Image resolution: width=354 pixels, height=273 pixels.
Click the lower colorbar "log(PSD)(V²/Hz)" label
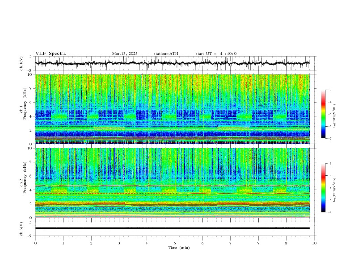point(335,190)
